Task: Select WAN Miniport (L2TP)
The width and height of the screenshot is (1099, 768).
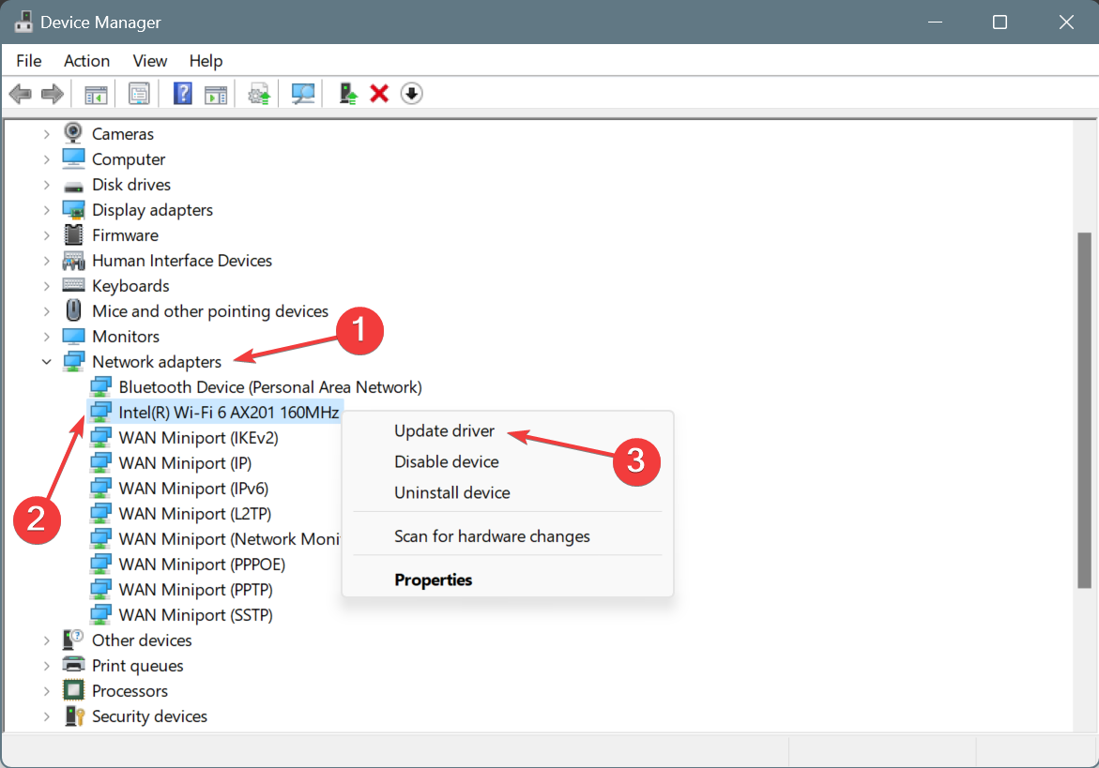Action: 195,513
